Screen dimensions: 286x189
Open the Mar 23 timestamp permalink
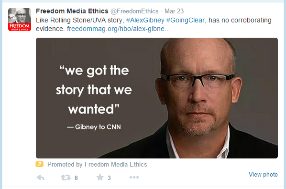174,11
